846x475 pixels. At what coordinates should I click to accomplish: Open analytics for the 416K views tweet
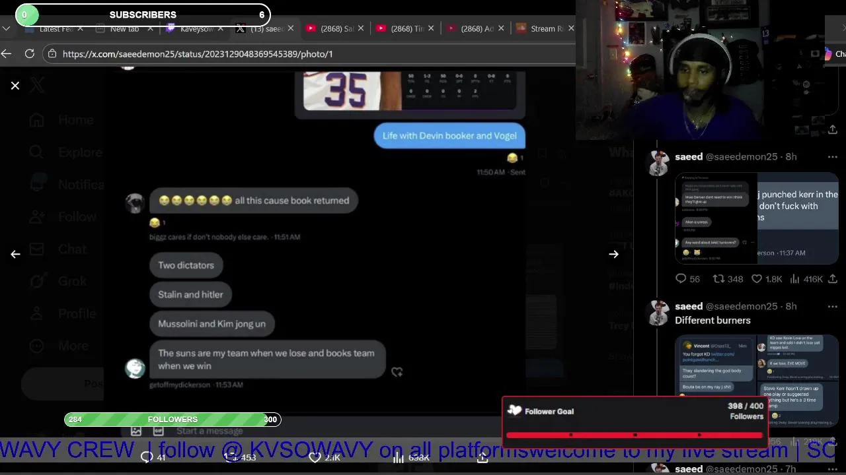coord(806,279)
